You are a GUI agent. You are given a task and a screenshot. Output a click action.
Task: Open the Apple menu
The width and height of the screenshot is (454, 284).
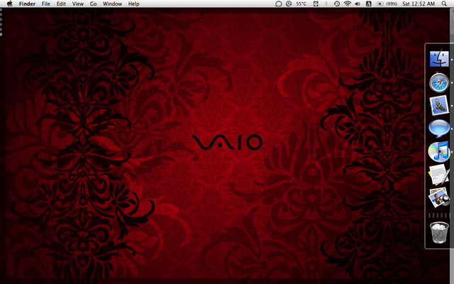pyautogui.click(x=9, y=4)
